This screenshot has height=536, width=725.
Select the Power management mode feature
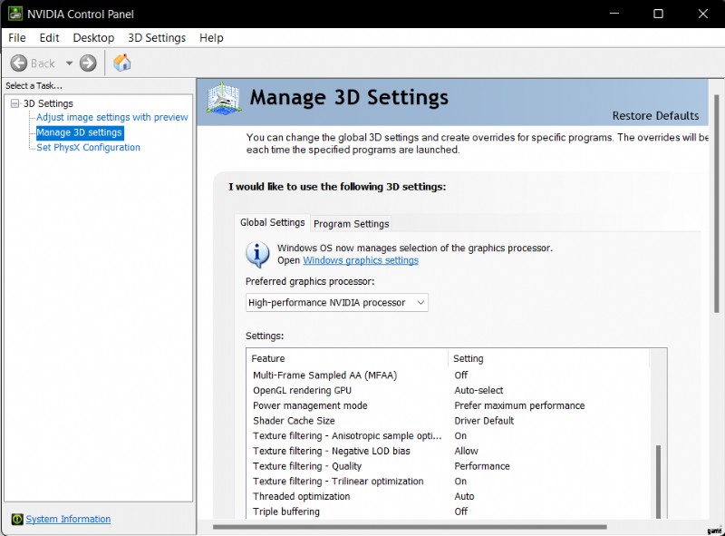(310, 405)
